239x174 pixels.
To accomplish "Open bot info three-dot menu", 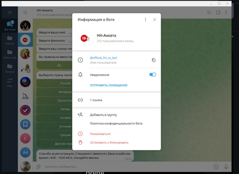I will pos(145,20).
